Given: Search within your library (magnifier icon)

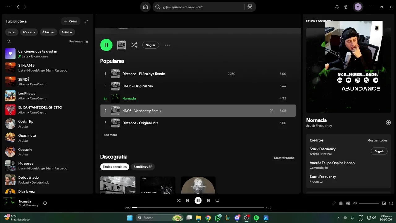Looking at the screenshot, I should tap(9, 42).
